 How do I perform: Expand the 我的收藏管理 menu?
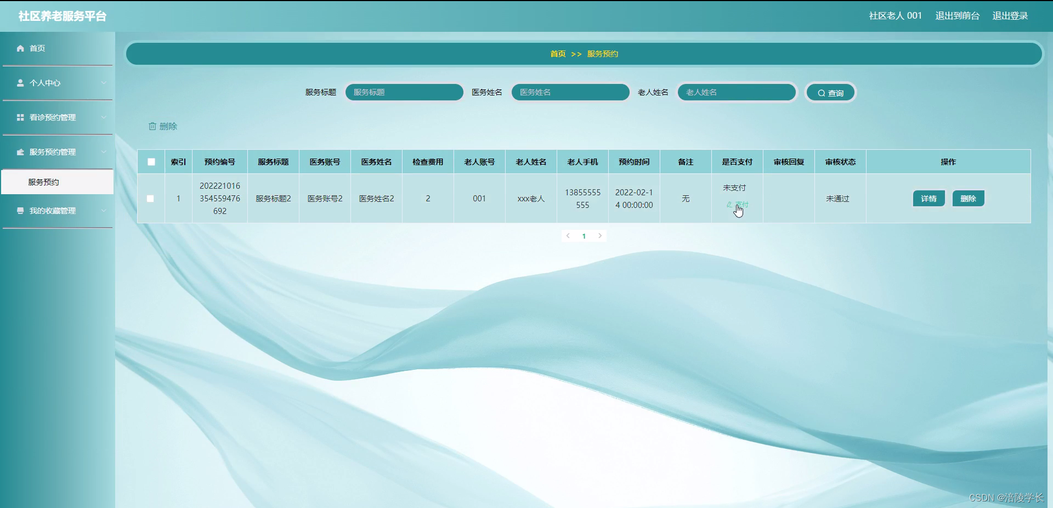104,211
